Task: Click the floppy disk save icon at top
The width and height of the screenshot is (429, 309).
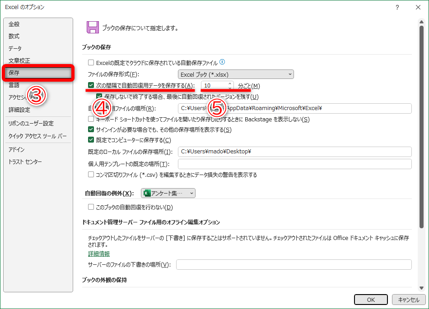Action: [x=92, y=26]
